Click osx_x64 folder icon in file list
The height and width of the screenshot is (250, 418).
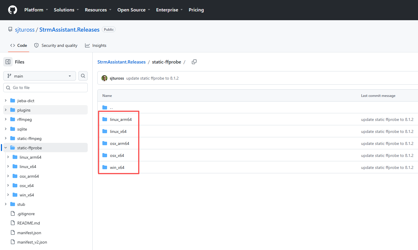[x=105, y=155]
